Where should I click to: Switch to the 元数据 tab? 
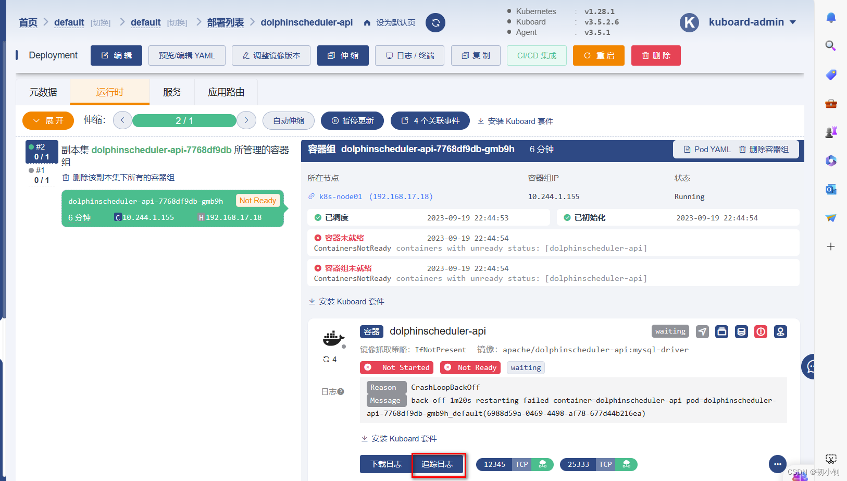(x=43, y=92)
